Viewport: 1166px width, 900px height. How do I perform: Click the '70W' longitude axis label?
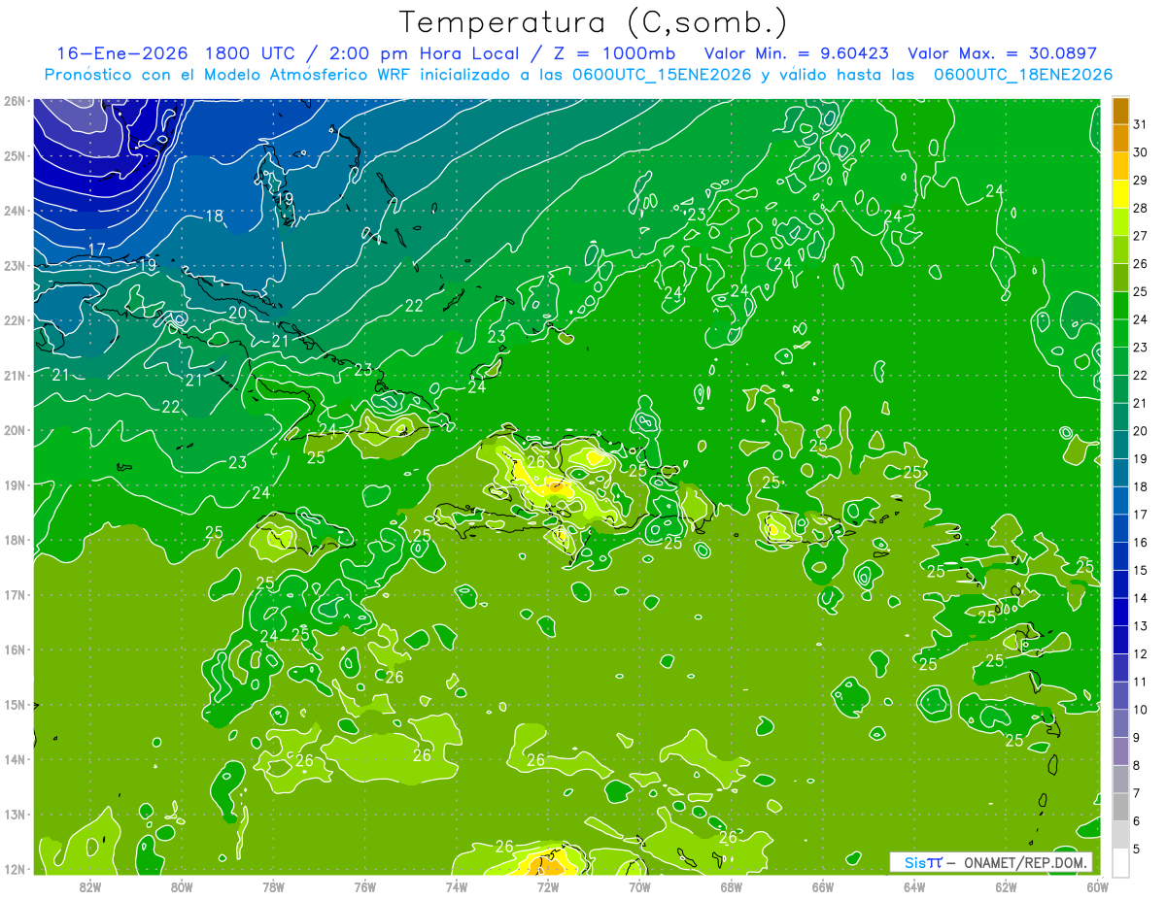coord(639,886)
